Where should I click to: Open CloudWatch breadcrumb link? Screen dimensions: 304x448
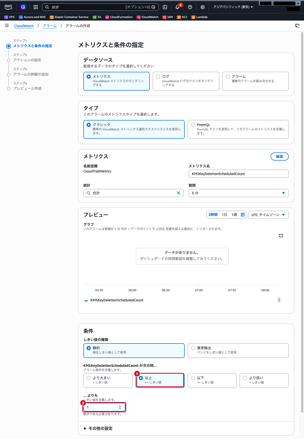tap(24, 26)
